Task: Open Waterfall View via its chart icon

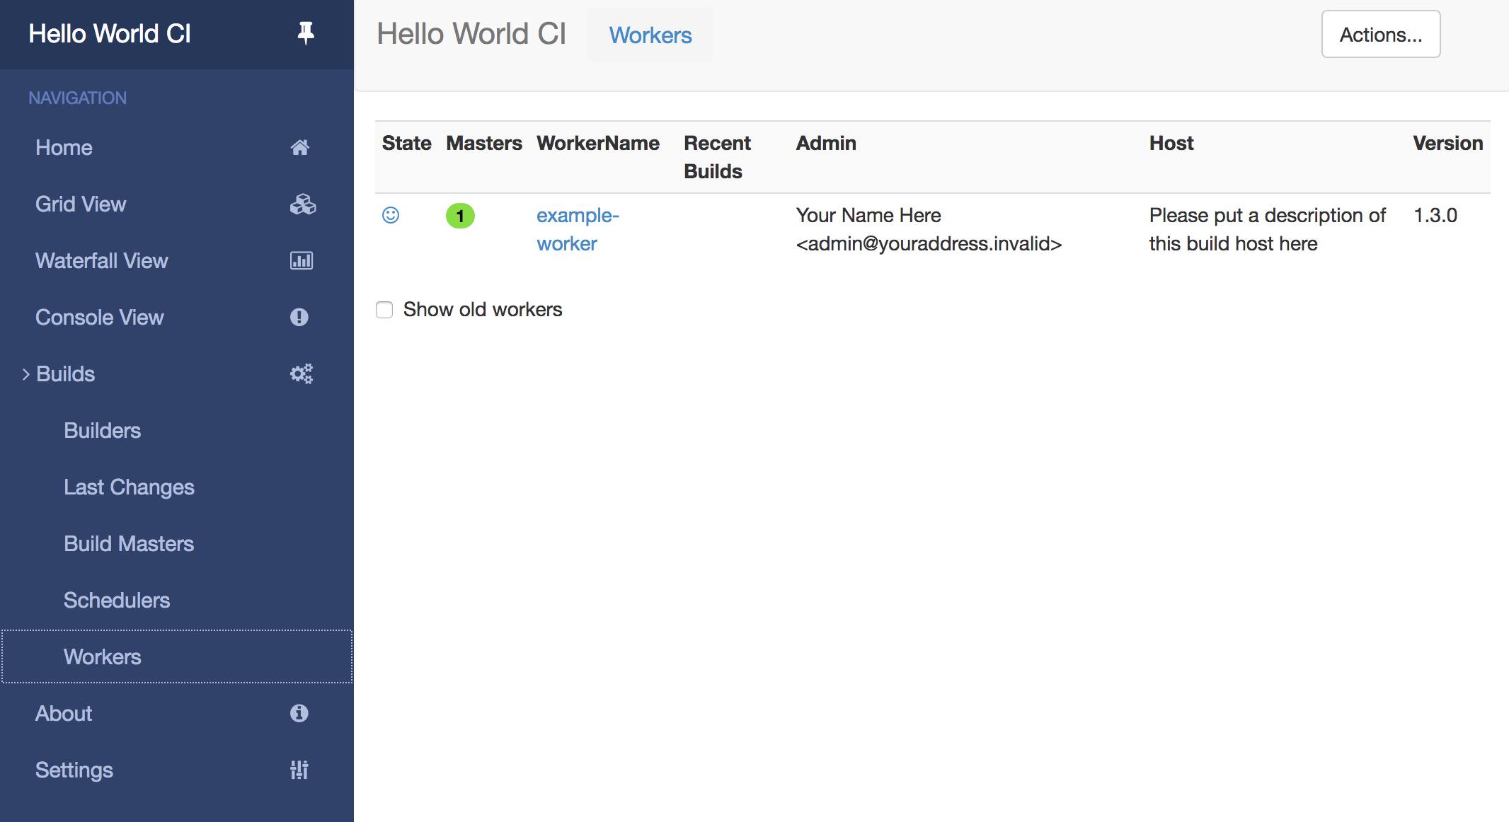Action: tap(302, 260)
